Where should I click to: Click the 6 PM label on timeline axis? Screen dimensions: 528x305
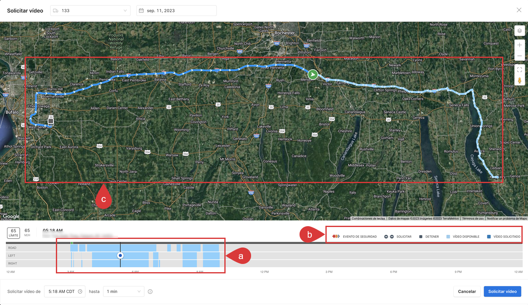coord(393,272)
